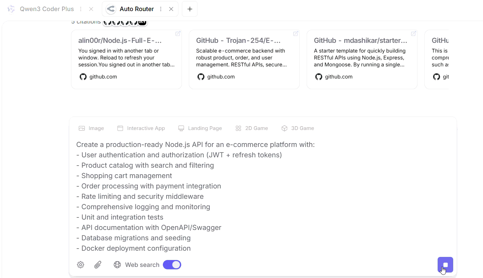This screenshot has height=278, width=483.
Task: Close the Auto Router tab
Action: tap(171, 9)
